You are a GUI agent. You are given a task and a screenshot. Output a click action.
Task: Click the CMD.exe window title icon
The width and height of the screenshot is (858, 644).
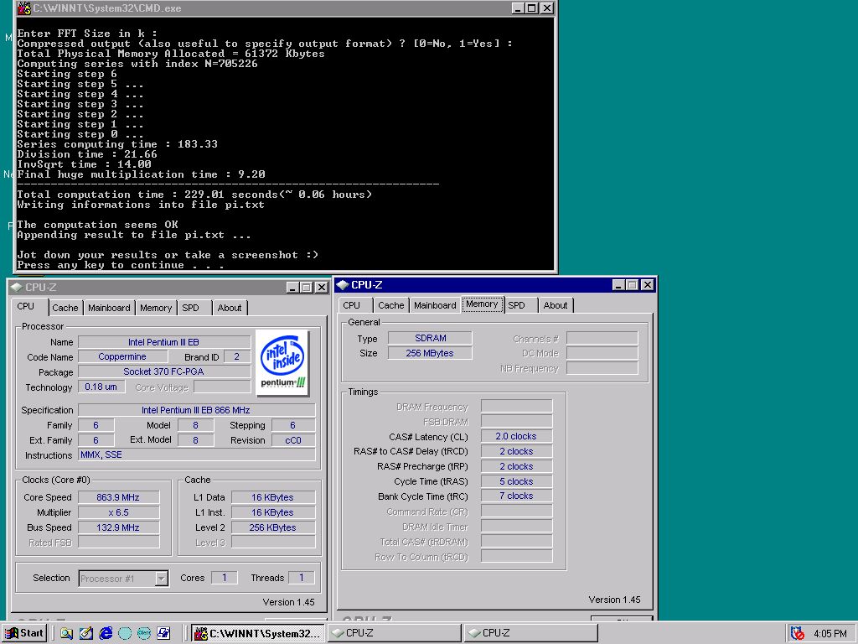(x=24, y=8)
